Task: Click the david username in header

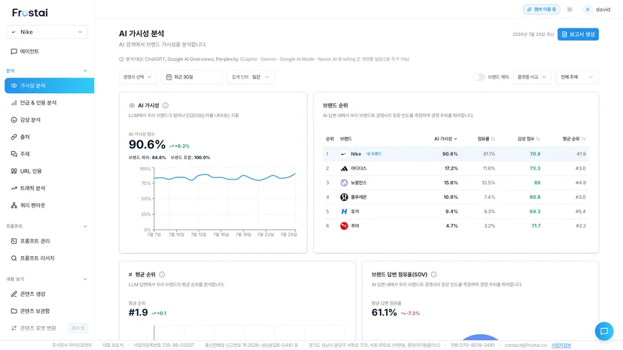Action: tap(603, 10)
